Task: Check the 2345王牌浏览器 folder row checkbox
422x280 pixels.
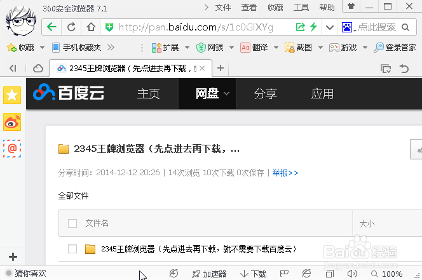Action: (x=72, y=249)
